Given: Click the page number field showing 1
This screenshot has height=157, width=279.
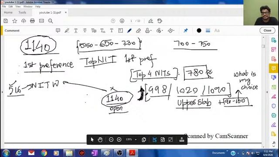Looking at the screenshot, I should coord(131,21).
